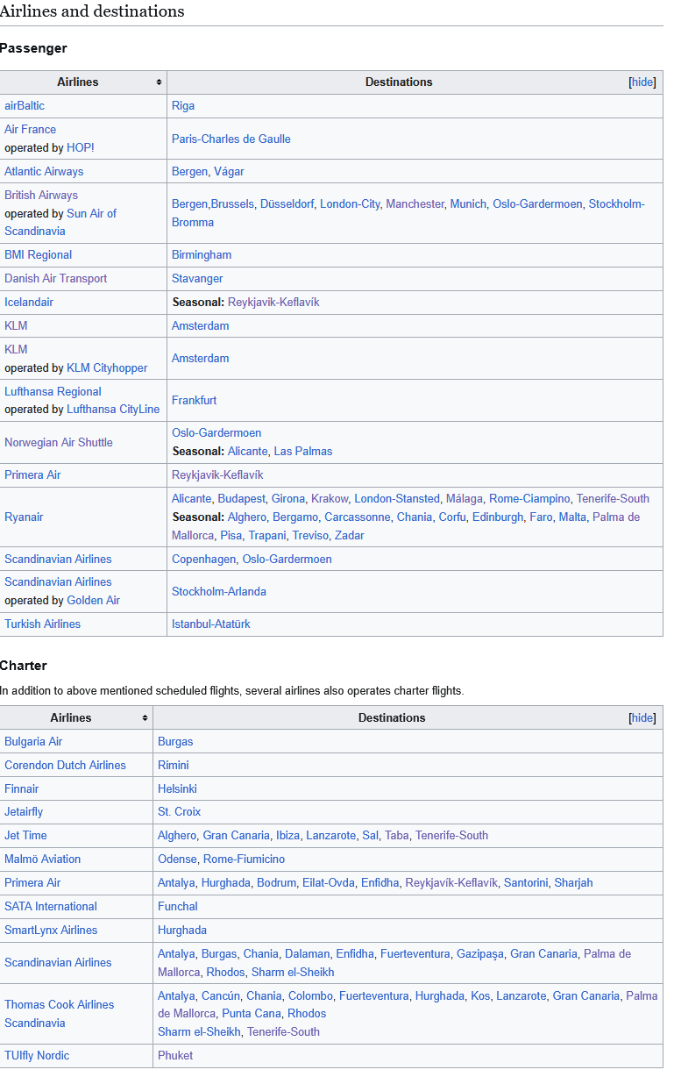Click the London-Stansted destination link
This screenshot has height=1077, width=674.
[x=396, y=499]
